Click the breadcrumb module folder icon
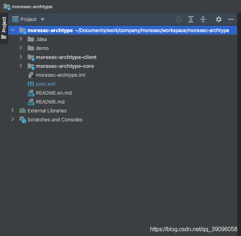Screen dimensions: 241x236 pos(7,7)
